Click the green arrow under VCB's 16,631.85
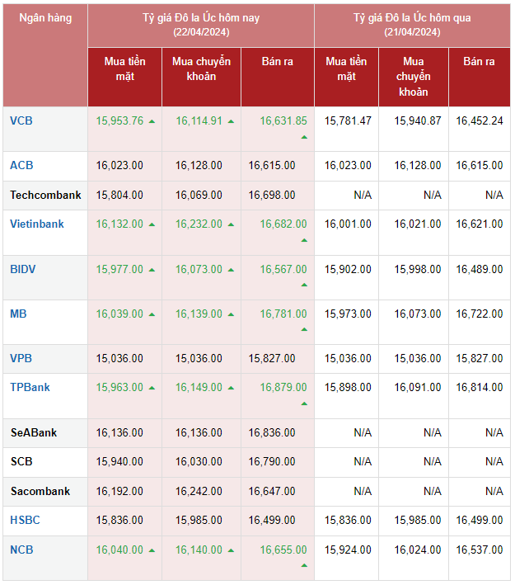Viewport: 515px width, 585px height. [303, 137]
